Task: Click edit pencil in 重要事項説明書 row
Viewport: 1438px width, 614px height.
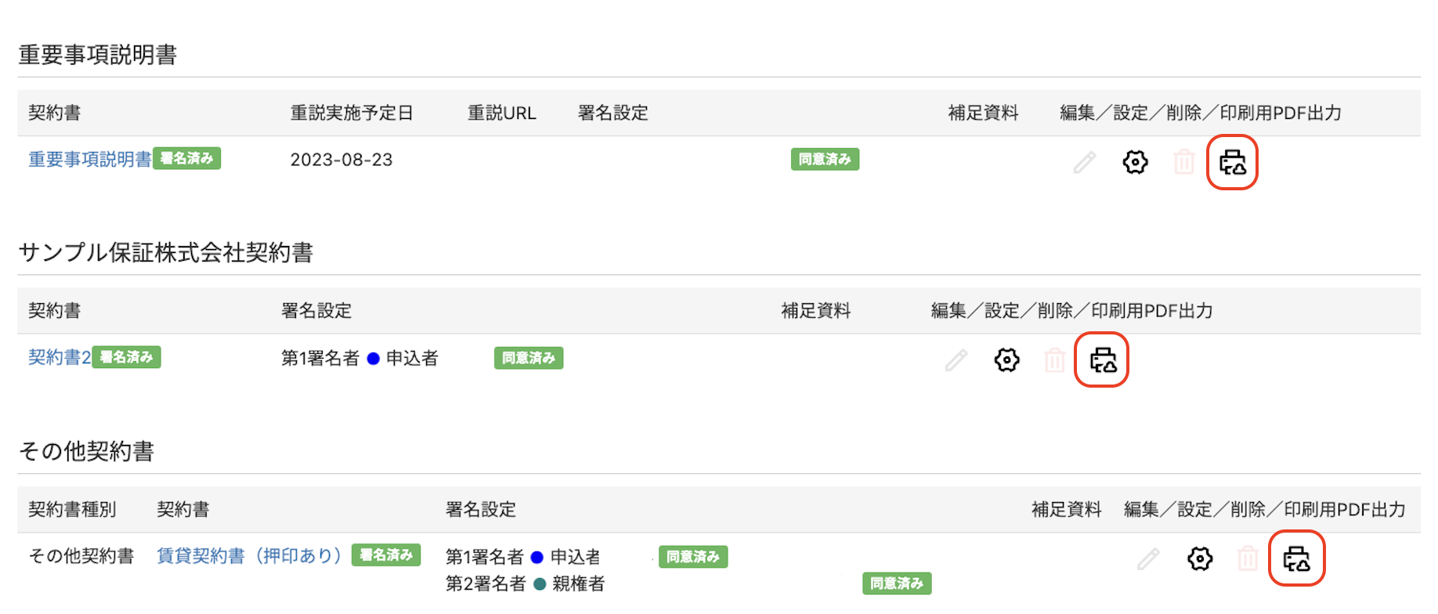Action: coord(1085,162)
